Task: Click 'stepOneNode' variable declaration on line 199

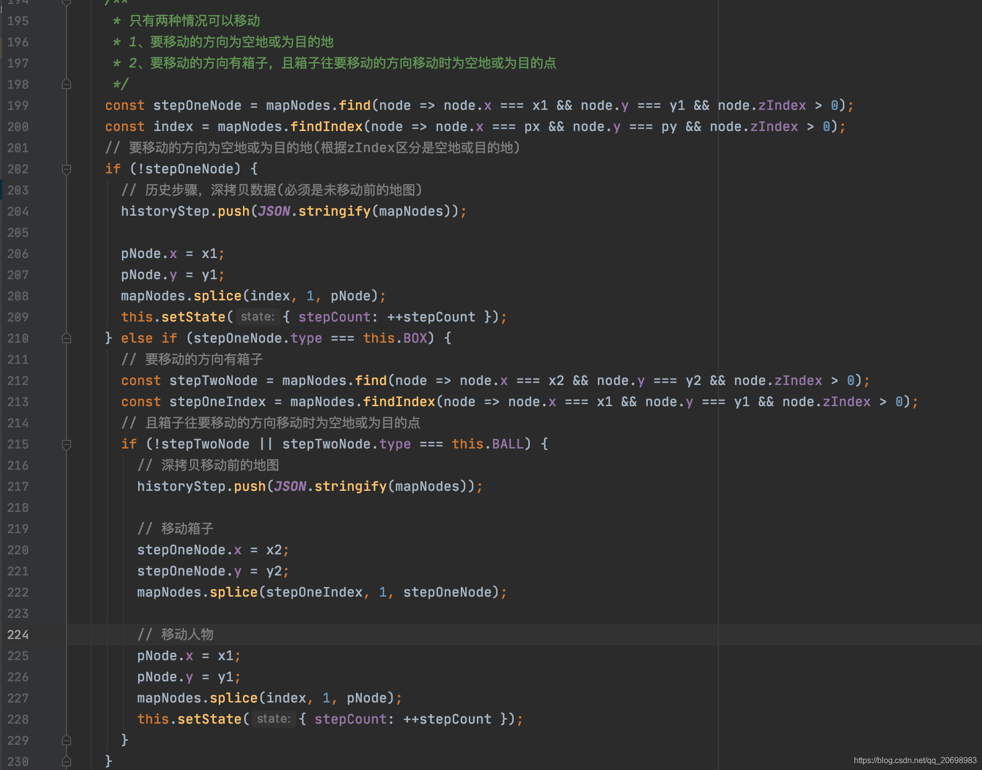Action: (x=197, y=105)
